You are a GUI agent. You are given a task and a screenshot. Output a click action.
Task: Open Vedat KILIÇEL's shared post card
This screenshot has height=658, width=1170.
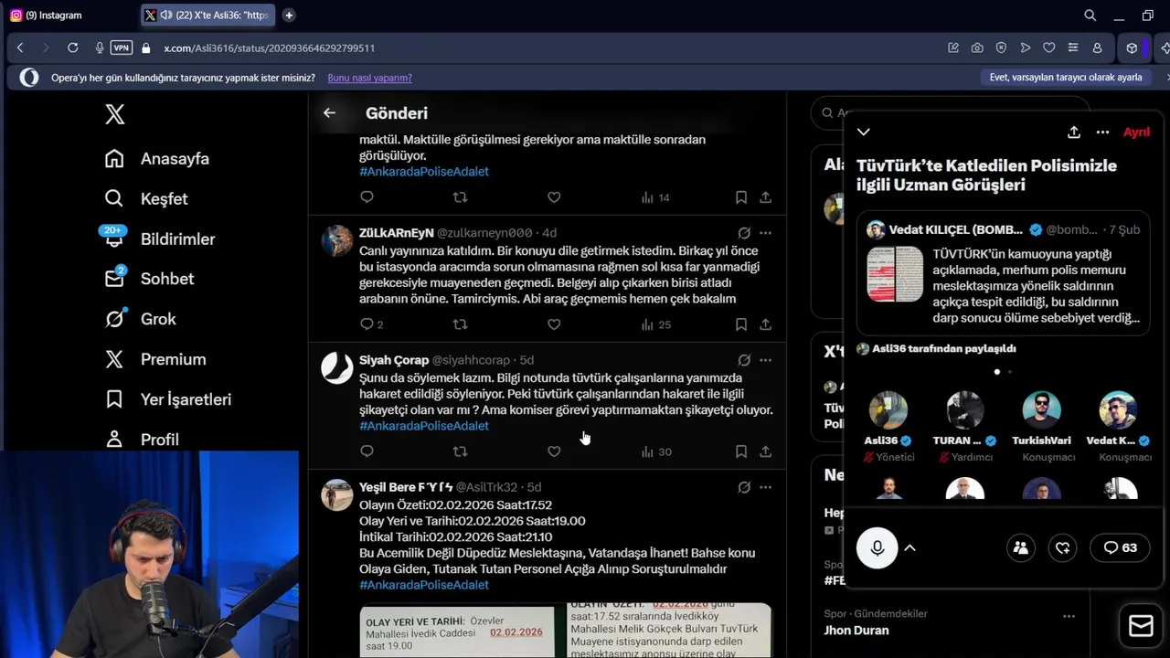(x=1003, y=273)
